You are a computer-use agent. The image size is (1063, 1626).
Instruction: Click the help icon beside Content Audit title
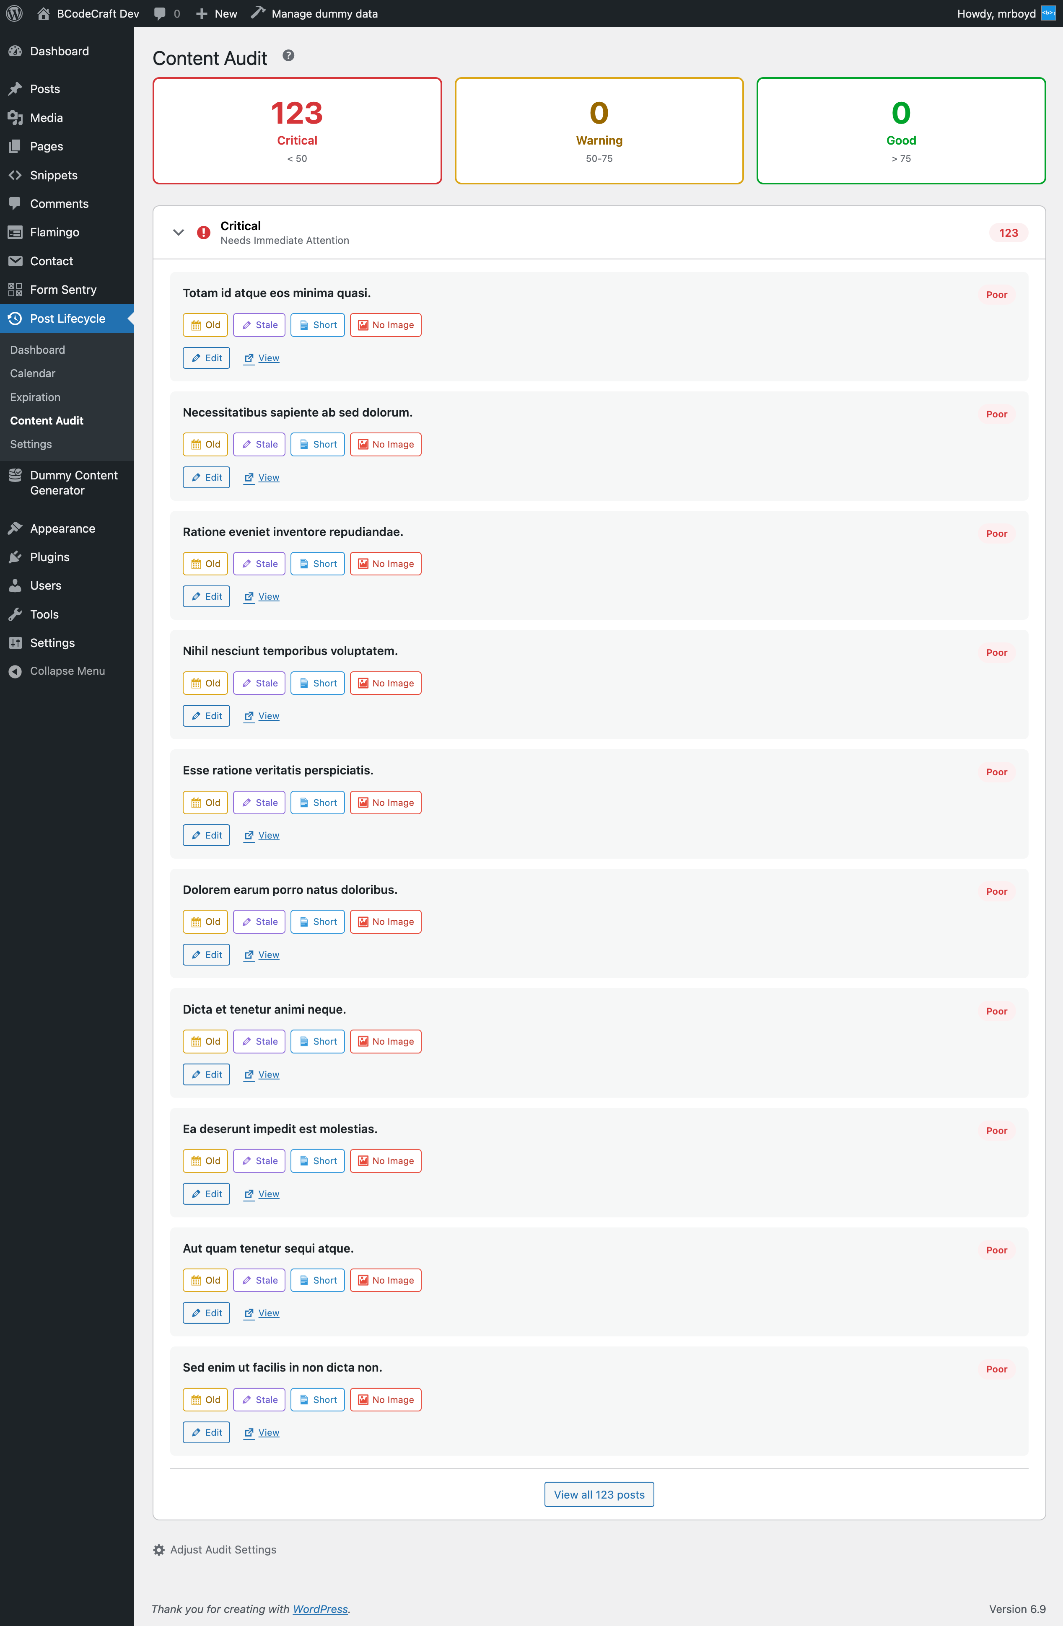[x=288, y=56]
